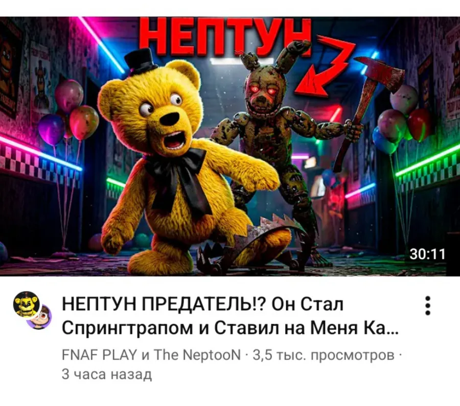Click Springtrap's glowing red eyes

pos(263,89)
